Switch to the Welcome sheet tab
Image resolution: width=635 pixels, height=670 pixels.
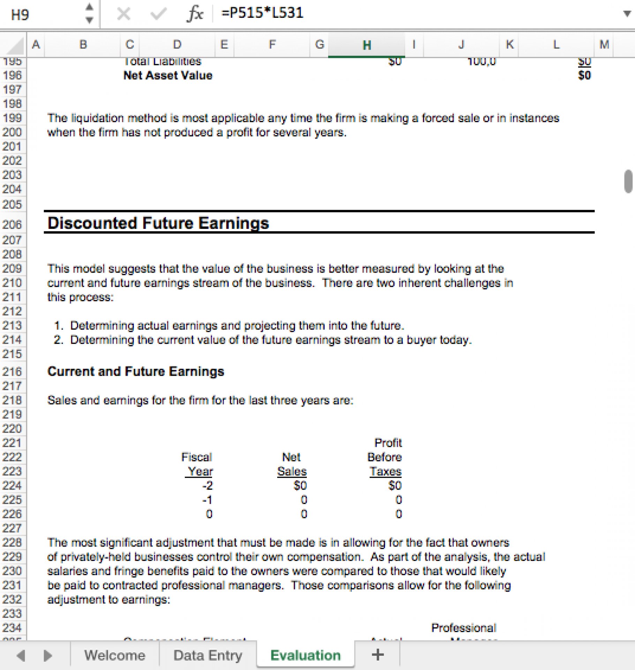pyautogui.click(x=115, y=655)
